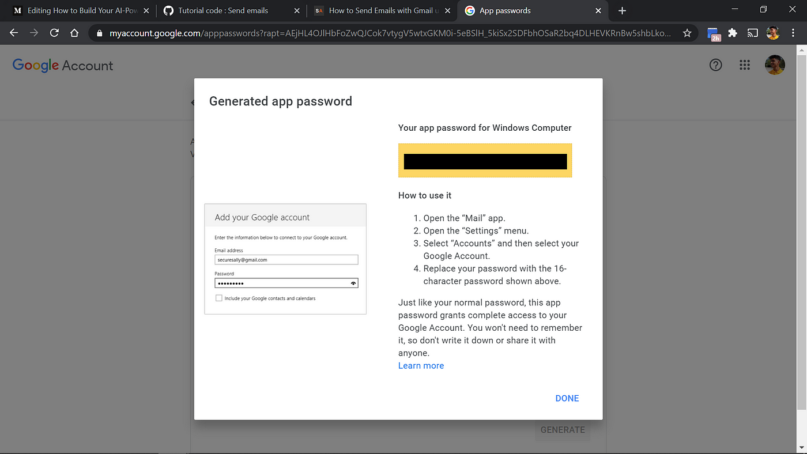Screen dimensions: 807x454
Task: Click 'Your app password for Windows Computer' text
Action: (x=485, y=128)
